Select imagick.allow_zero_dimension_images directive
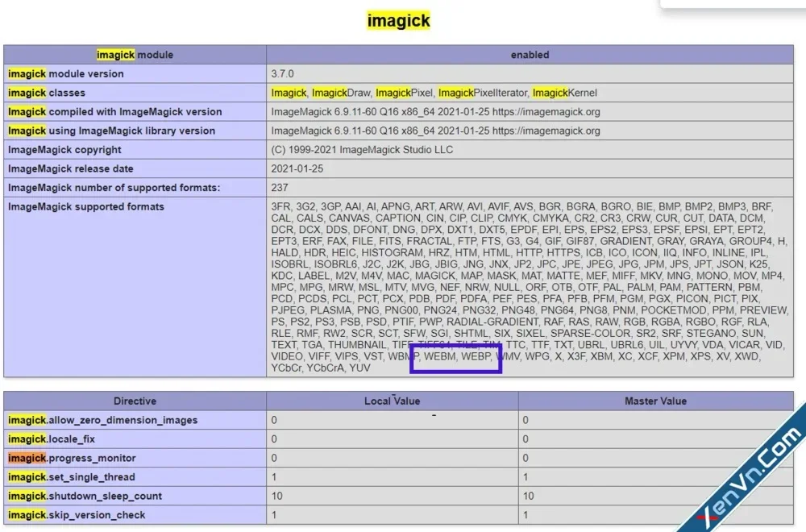The width and height of the screenshot is (806, 532). tap(103, 420)
